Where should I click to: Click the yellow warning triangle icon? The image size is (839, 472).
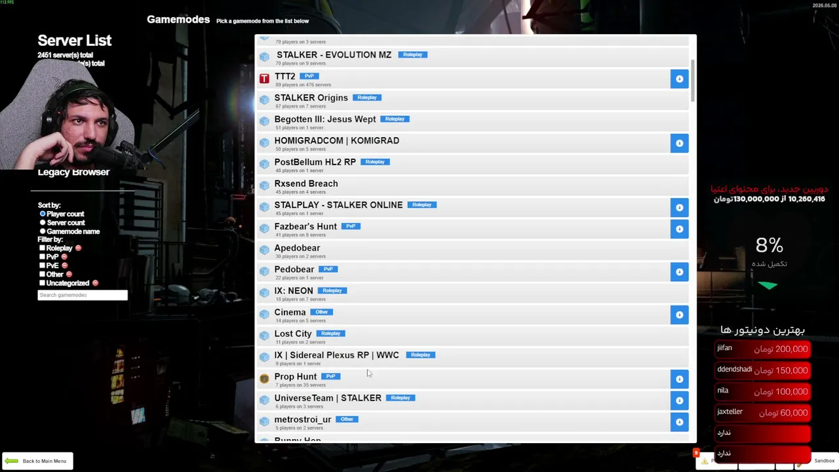(x=705, y=461)
